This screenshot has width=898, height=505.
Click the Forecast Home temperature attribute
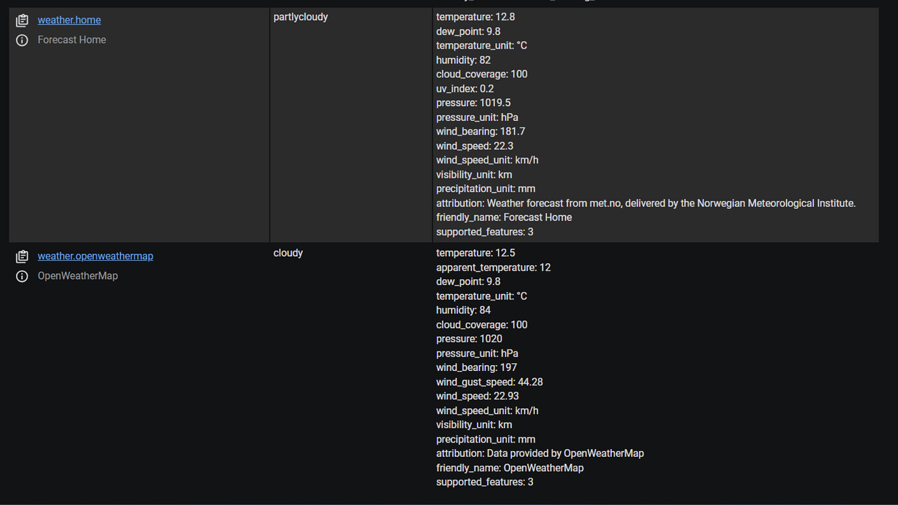(x=475, y=17)
